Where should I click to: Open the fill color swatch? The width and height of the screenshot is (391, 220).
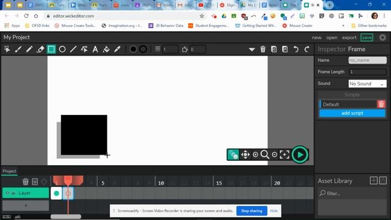coord(133,49)
